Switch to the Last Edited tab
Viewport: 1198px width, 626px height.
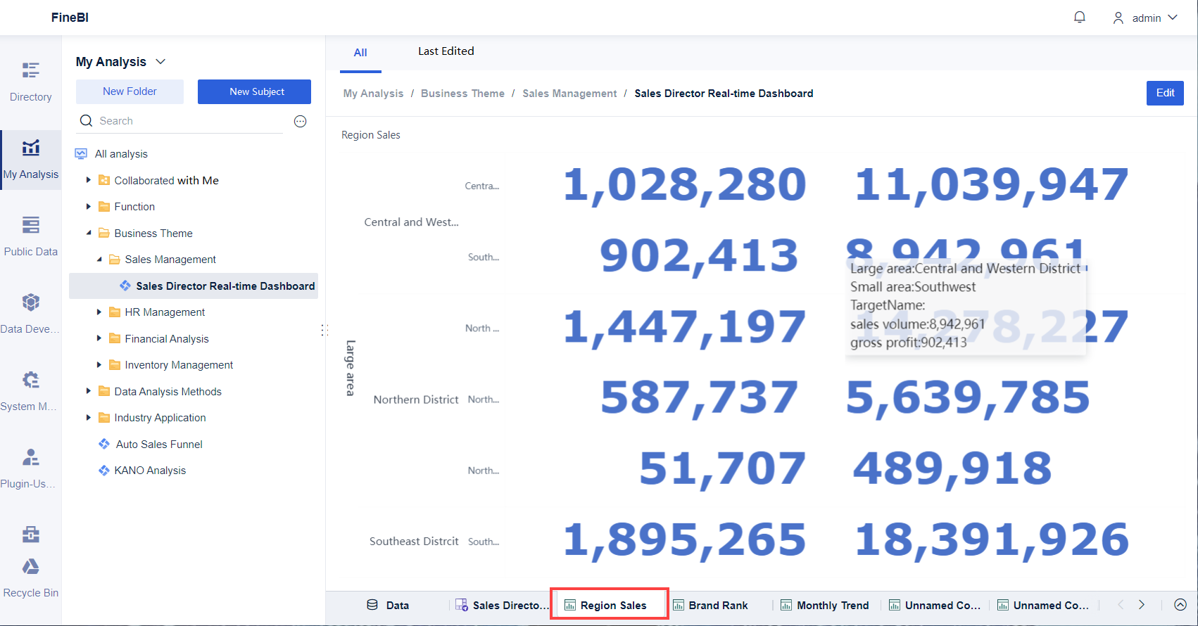click(446, 51)
